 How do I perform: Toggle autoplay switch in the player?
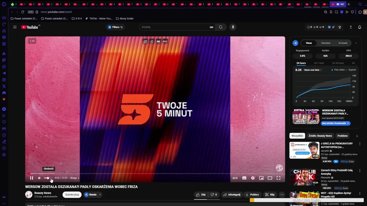pyautogui.click(x=235, y=178)
